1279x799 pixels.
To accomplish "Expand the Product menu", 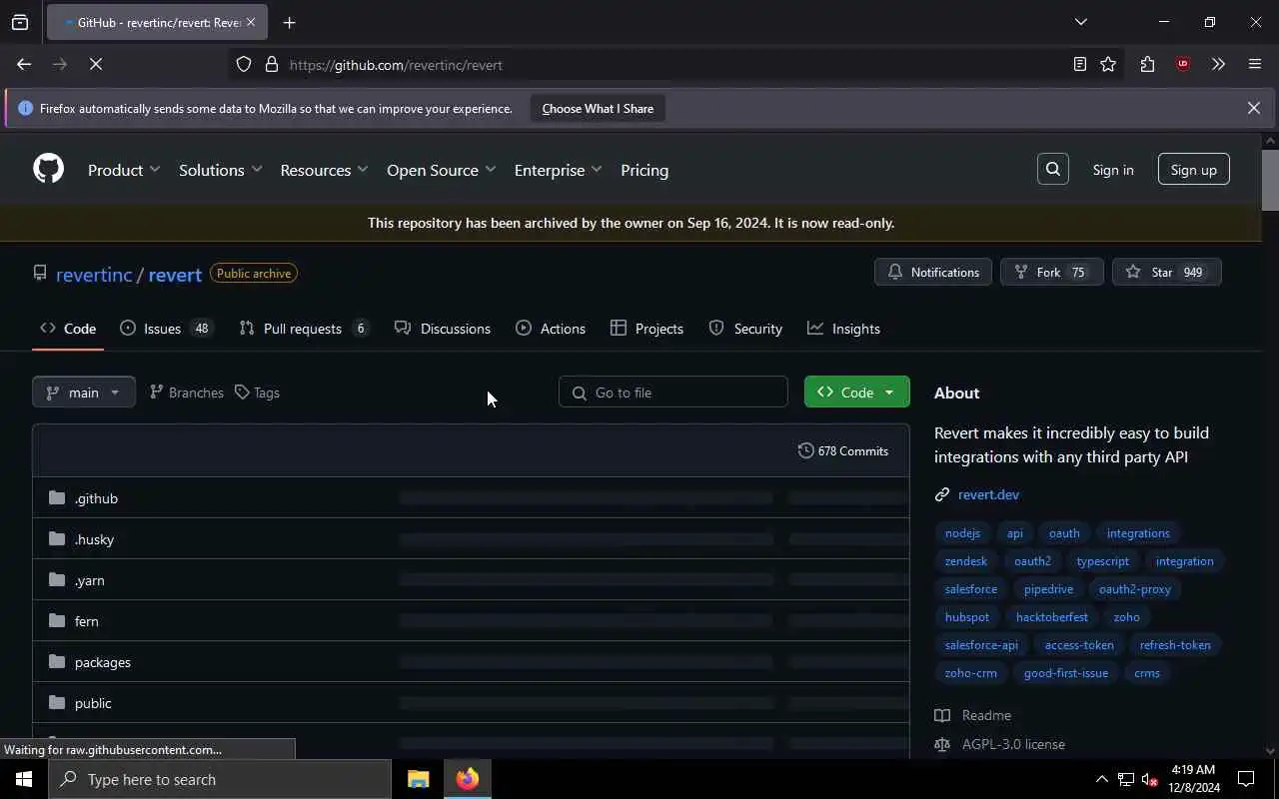I will pos(124,170).
